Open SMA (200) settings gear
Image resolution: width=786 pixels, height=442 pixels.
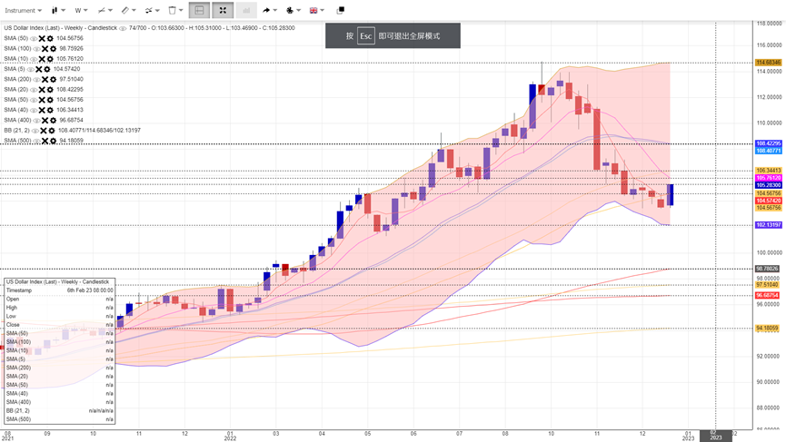click(53, 80)
